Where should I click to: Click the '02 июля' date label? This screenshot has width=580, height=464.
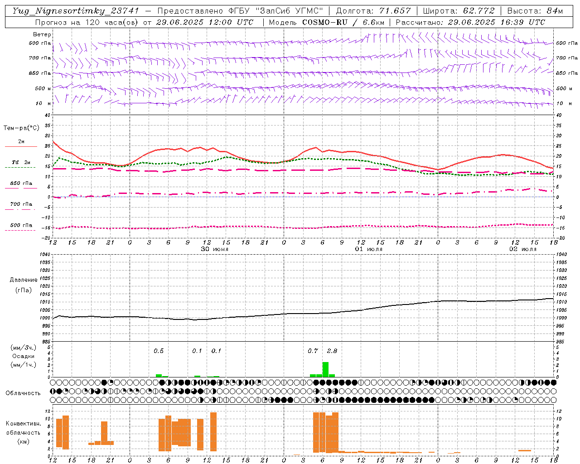(x=522, y=249)
